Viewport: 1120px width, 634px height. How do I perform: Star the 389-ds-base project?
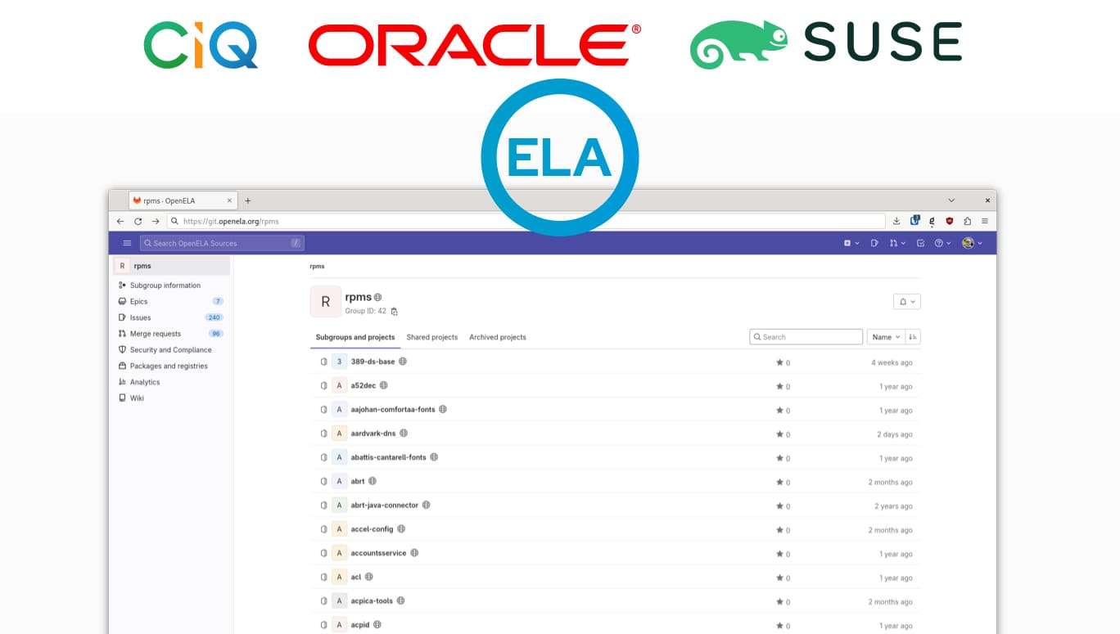click(x=780, y=362)
